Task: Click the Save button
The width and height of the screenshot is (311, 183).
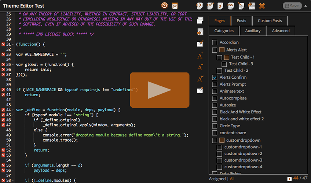Action: point(292,6)
